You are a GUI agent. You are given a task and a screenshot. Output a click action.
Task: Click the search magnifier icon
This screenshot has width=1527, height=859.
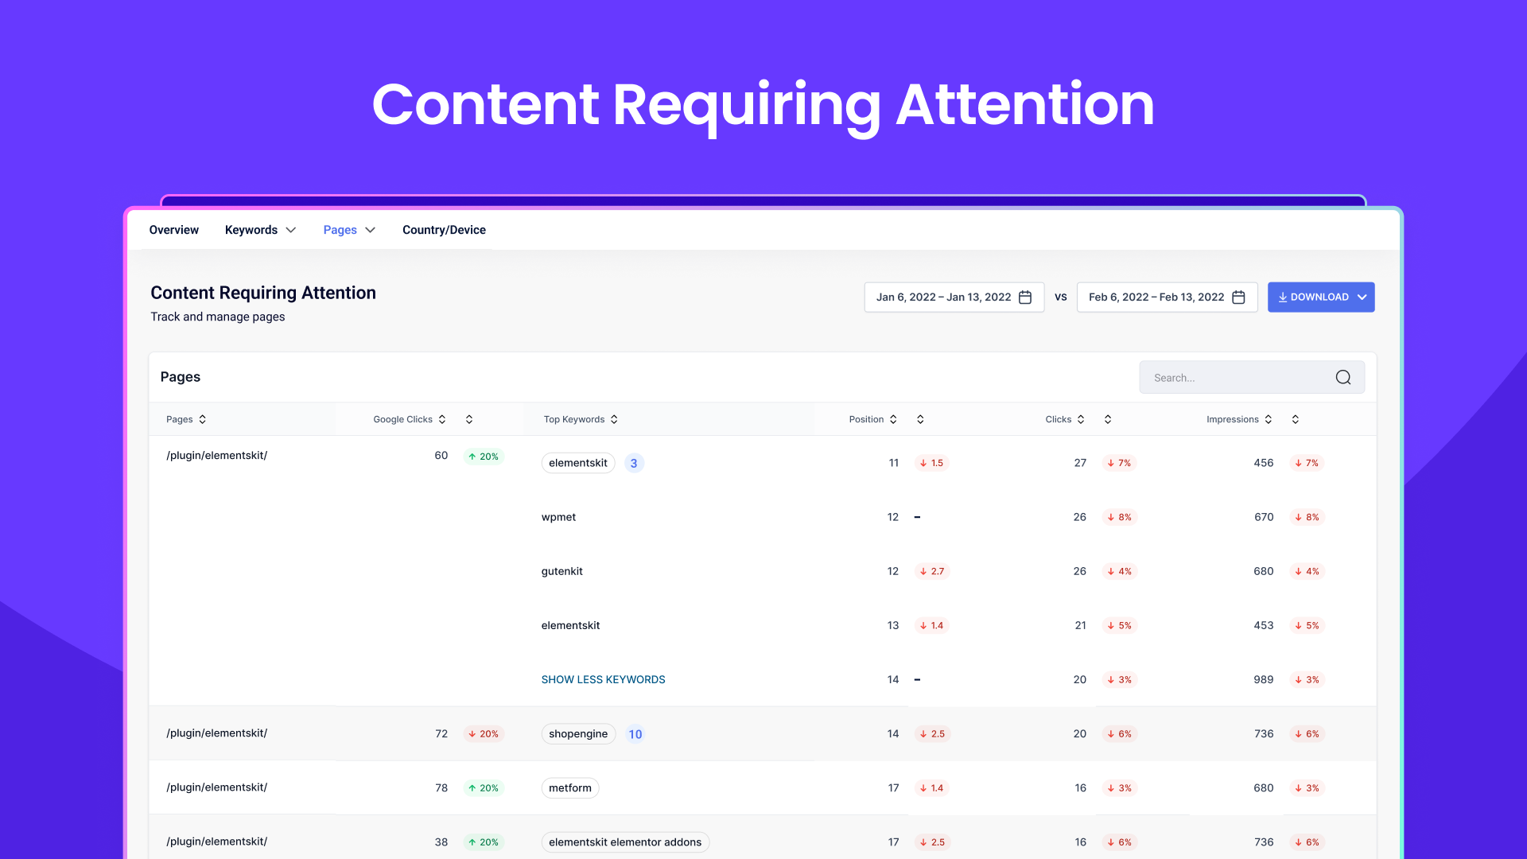coord(1342,378)
